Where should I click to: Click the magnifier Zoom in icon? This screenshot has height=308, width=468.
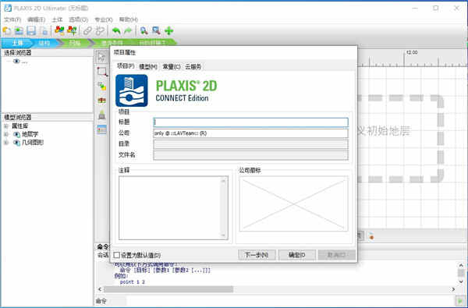click(144, 30)
